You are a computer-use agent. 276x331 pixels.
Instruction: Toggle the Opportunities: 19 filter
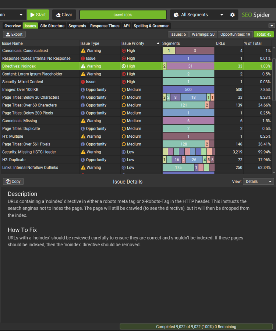pos(235,34)
